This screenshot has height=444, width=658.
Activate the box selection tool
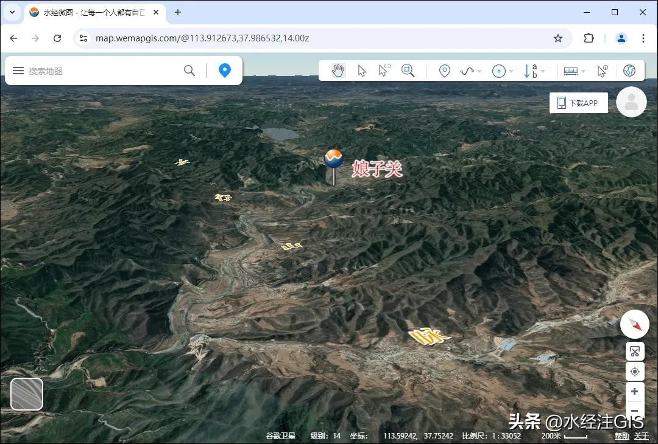coord(384,71)
